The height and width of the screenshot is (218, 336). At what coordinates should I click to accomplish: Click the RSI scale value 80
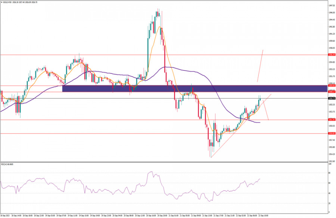coord(330,173)
